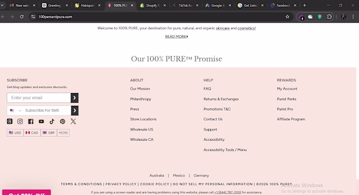Click the address bar URL

tap(55, 17)
